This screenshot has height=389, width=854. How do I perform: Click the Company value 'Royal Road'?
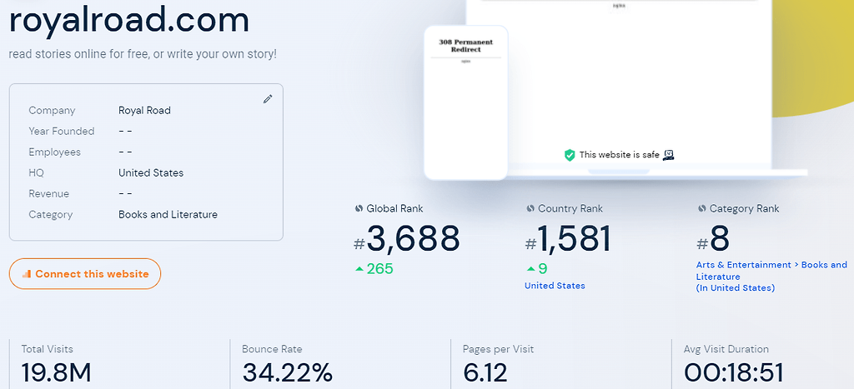144,111
